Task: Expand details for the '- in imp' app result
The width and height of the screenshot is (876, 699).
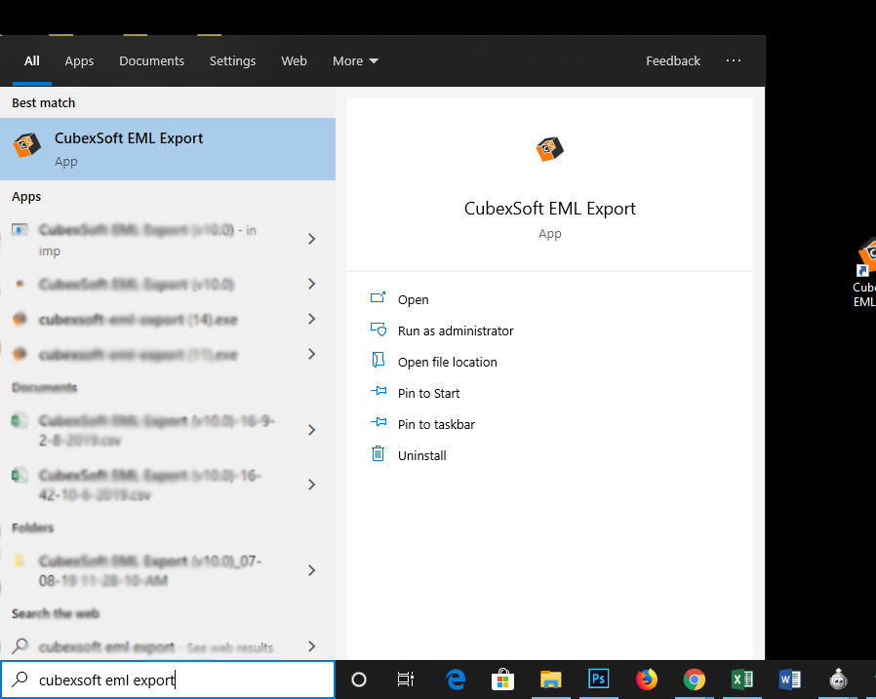Action: point(312,239)
